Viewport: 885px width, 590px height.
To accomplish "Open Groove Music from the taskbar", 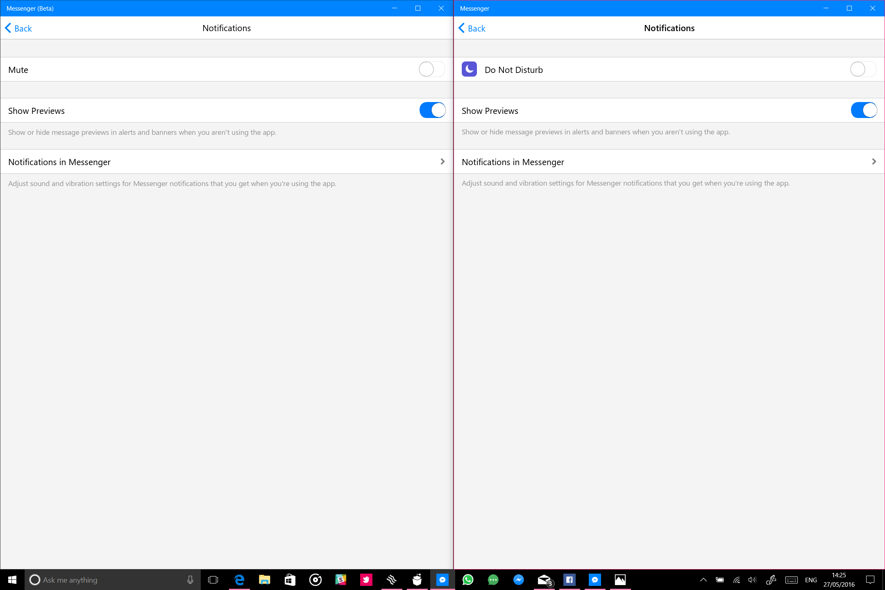I will [x=315, y=580].
